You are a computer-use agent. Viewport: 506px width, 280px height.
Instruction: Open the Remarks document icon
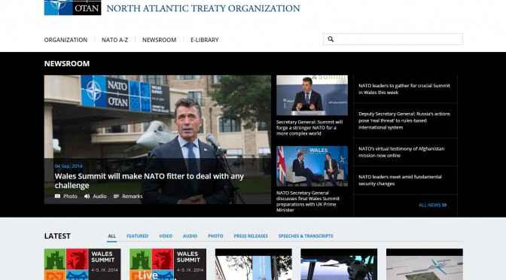click(x=116, y=196)
